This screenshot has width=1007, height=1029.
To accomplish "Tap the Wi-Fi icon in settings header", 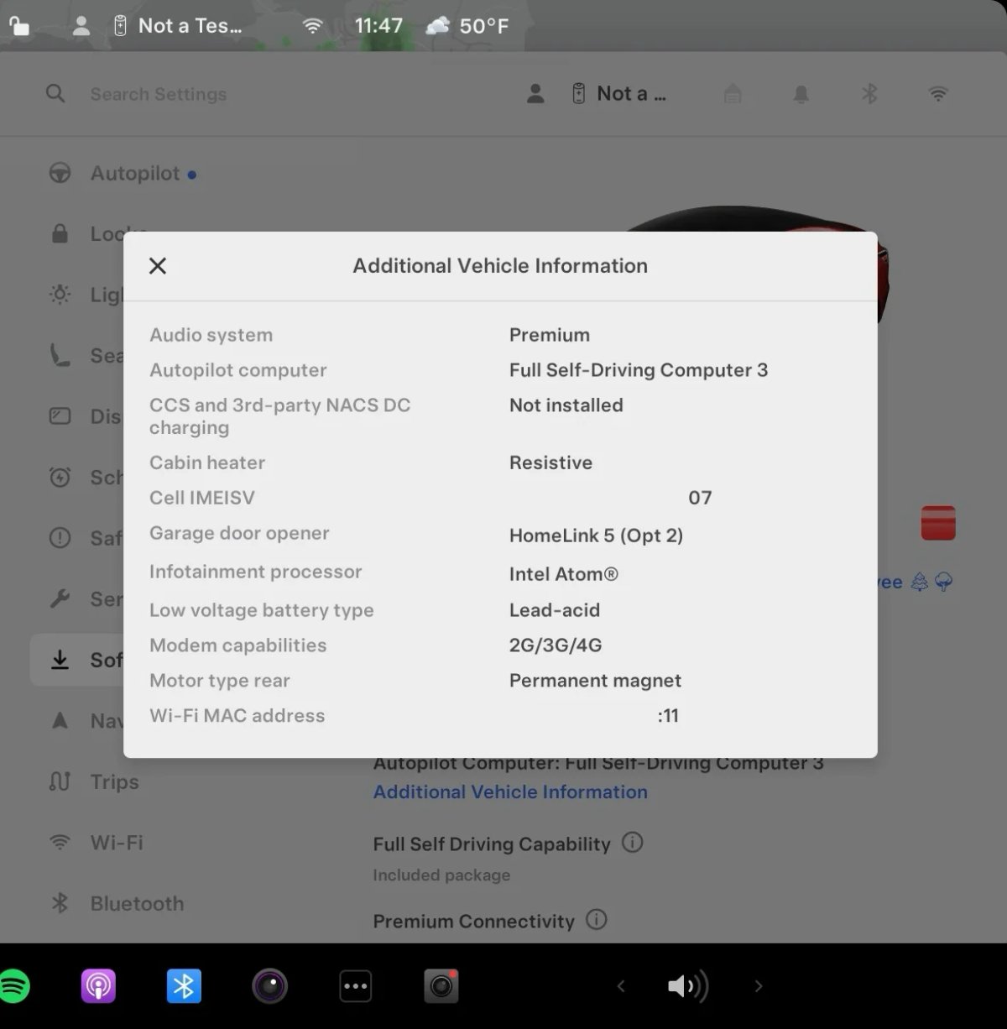I will click(x=938, y=94).
